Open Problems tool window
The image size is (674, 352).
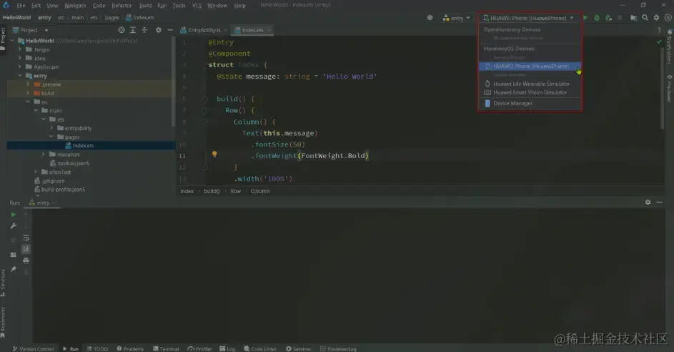130,348
